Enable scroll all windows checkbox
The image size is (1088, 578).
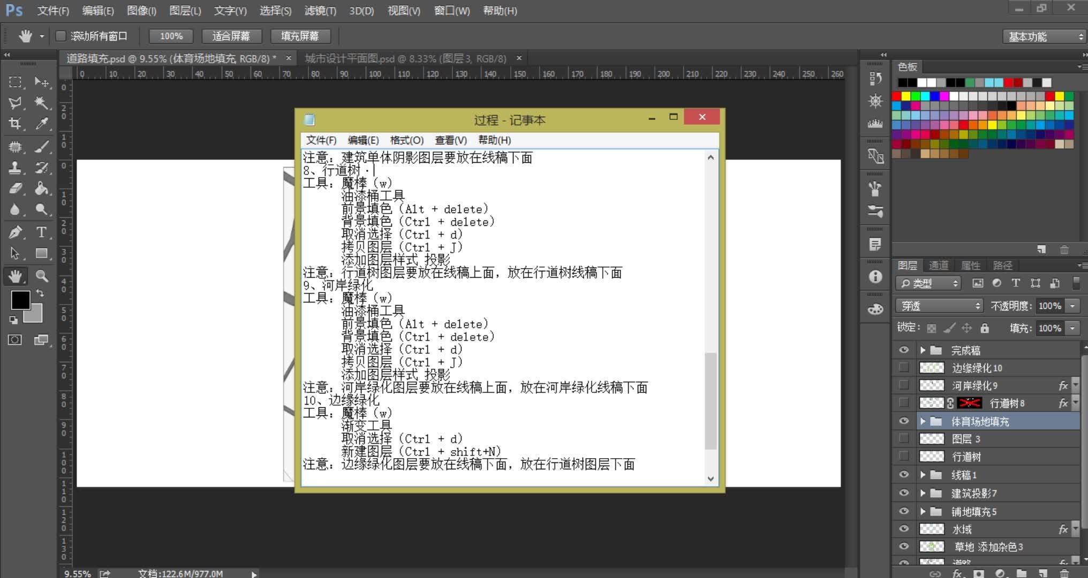(x=61, y=36)
